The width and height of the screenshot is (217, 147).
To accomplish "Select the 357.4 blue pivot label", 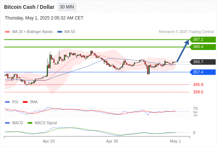I will pyautogui.click(x=203, y=72).
